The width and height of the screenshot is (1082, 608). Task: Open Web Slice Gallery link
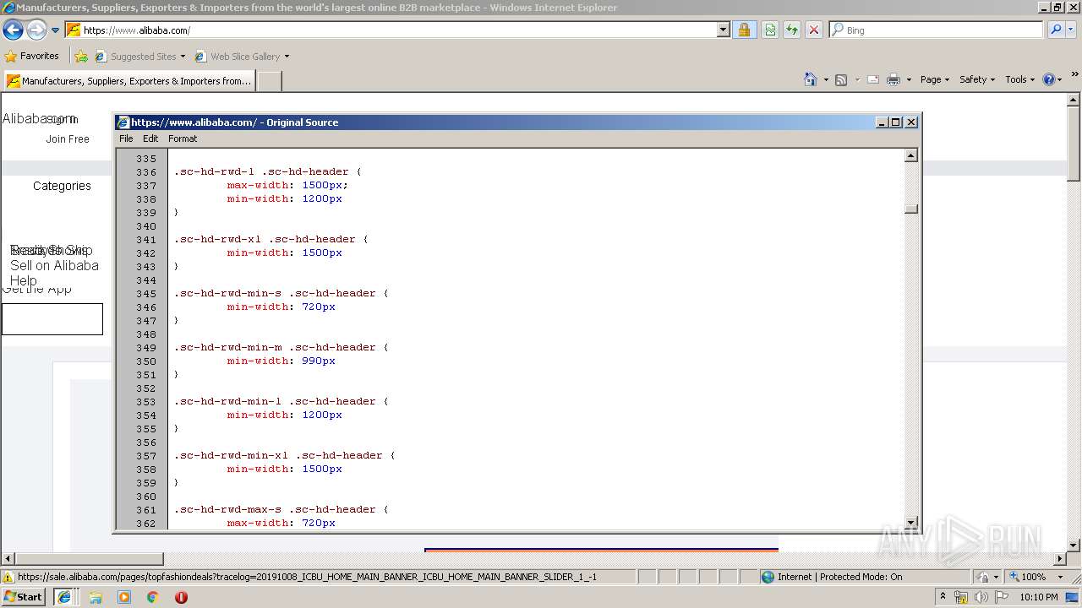[242, 57]
